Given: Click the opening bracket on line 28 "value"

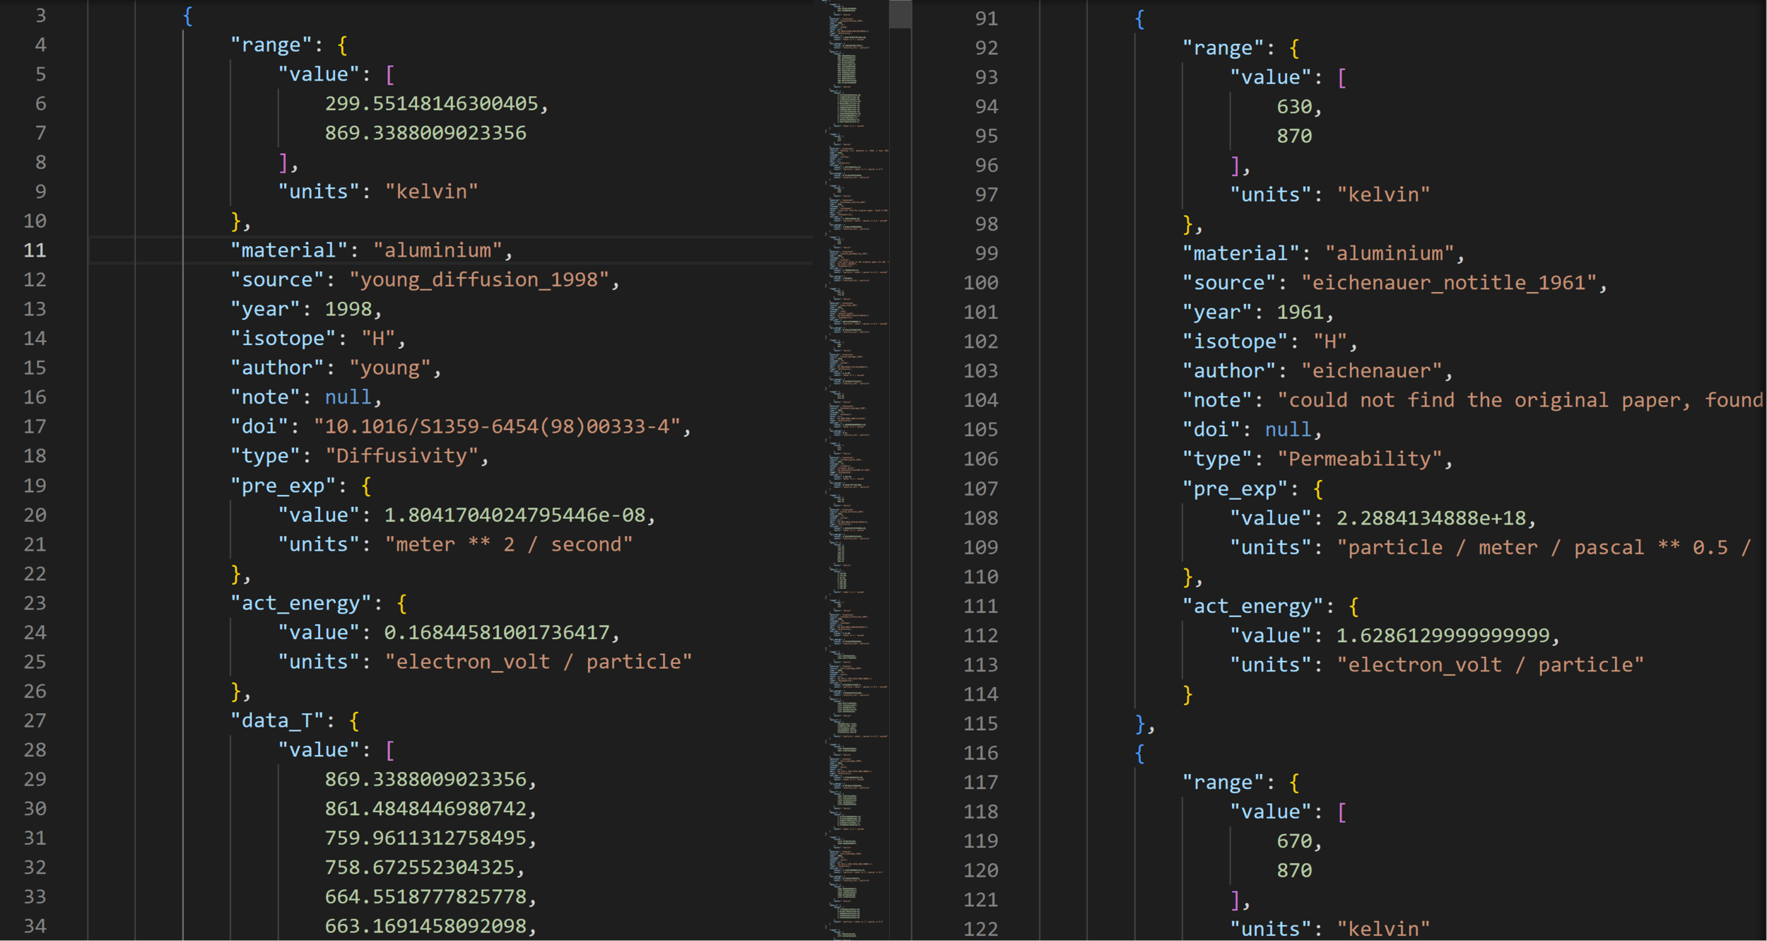Looking at the screenshot, I should pyautogui.click(x=390, y=749).
